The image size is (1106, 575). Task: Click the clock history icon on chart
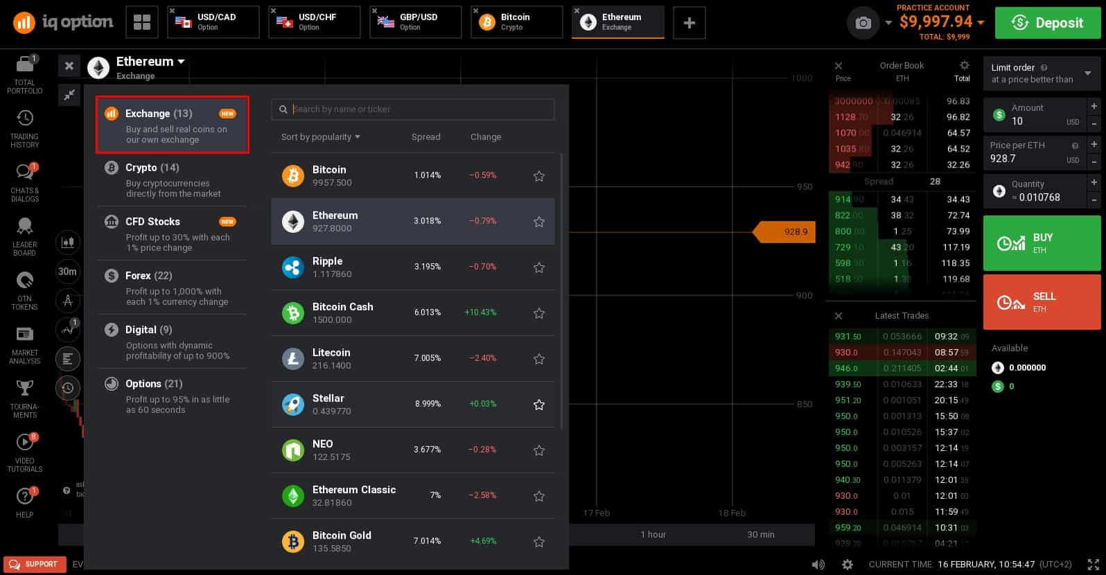(68, 388)
